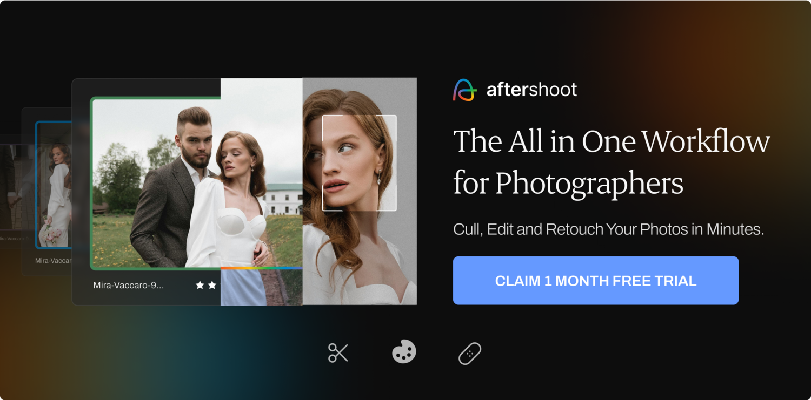Image resolution: width=811 pixels, height=400 pixels.
Task: Click the All in One Workflow headline
Action: click(611, 162)
